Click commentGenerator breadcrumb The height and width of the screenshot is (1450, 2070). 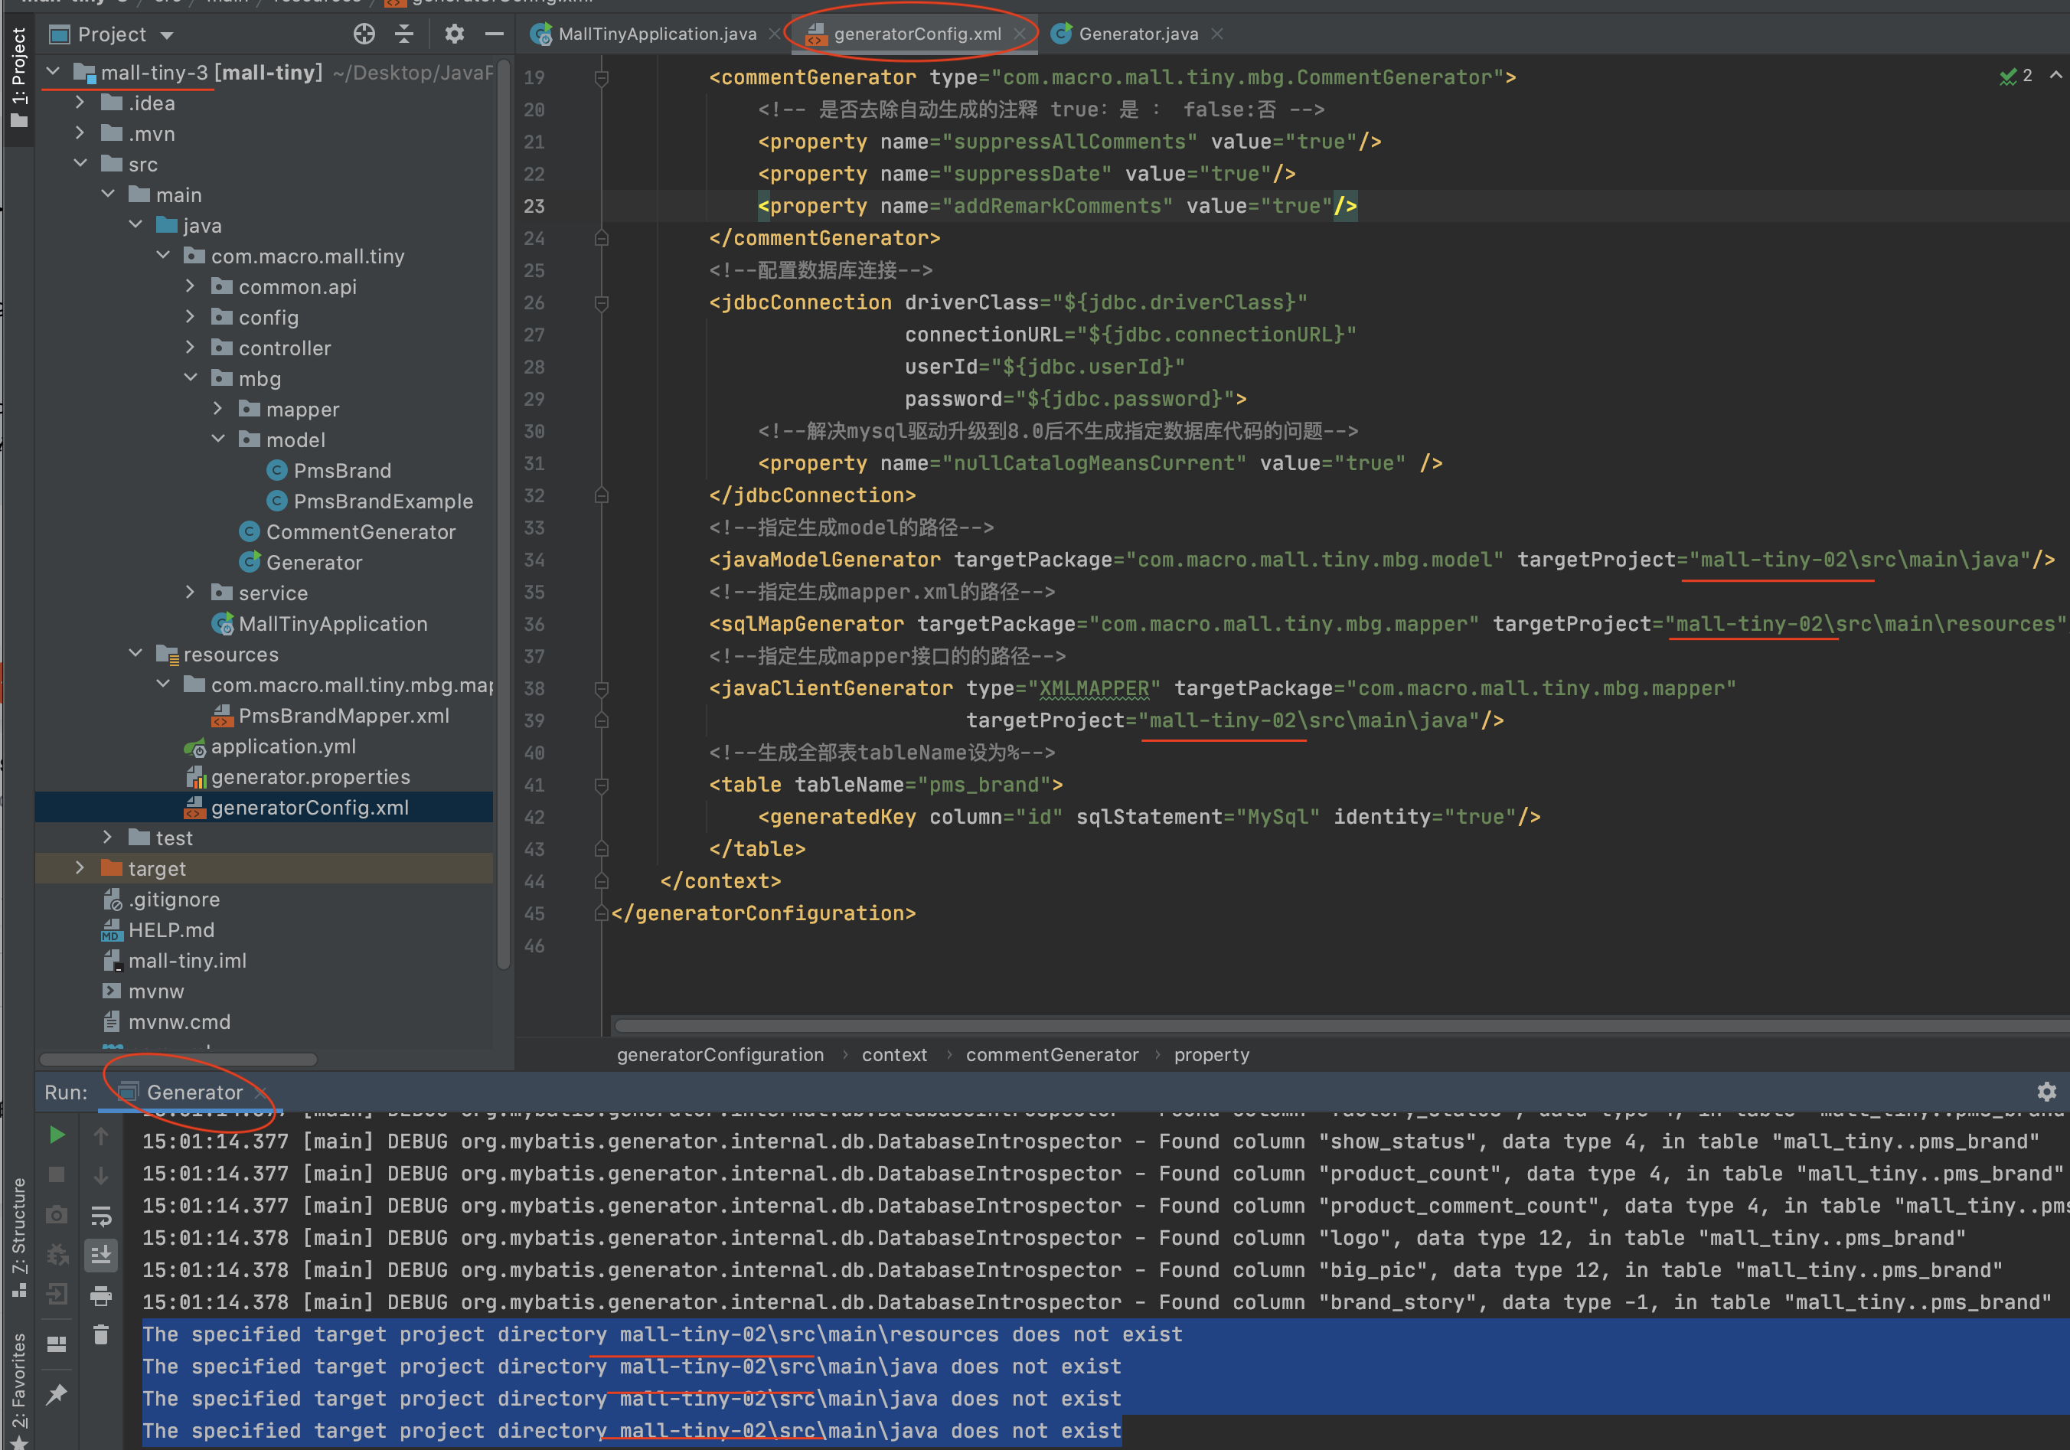(1051, 1055)
